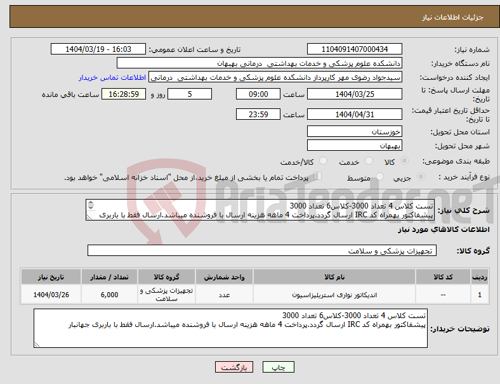500x384 pixels.
Task: Click the resize grip of buyer notes textarea
Action: [x=37, y=344]
